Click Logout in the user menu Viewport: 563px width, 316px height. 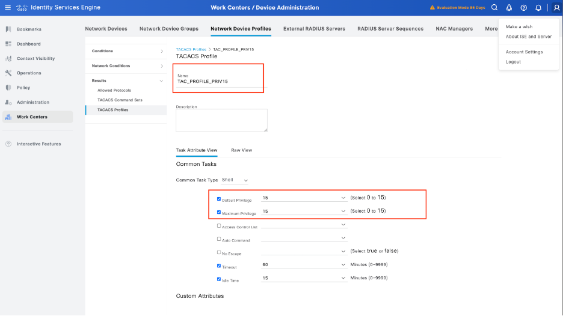[x=513, y=62]
